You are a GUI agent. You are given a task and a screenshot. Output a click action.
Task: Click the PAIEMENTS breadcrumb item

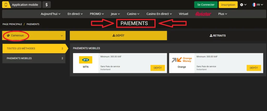33,24
